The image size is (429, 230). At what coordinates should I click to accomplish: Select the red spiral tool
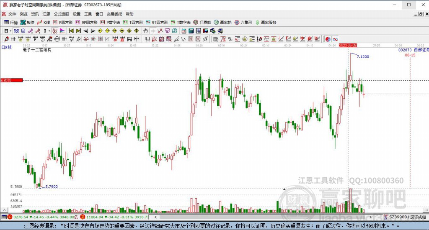pyautogui.click(x=86, y=39)
